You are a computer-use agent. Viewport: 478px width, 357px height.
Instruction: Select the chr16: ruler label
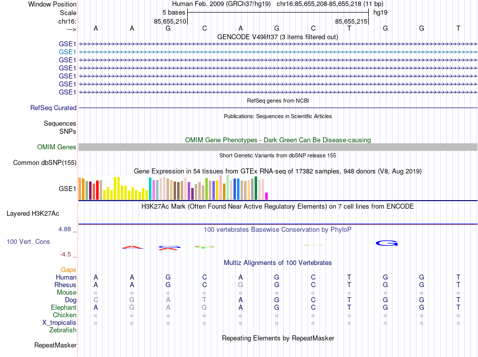click(67, 21)
